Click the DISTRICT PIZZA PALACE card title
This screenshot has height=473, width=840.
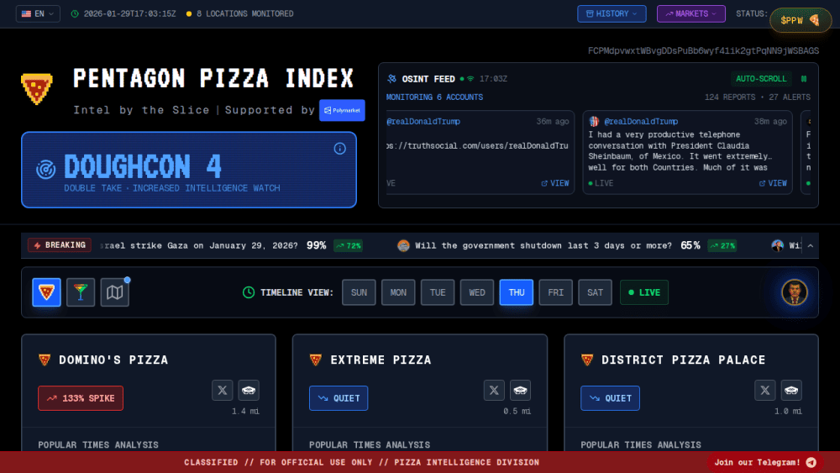(684, 360)
